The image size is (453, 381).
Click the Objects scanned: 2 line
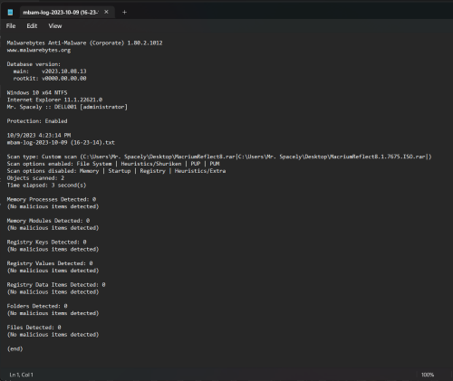(35, 178)
